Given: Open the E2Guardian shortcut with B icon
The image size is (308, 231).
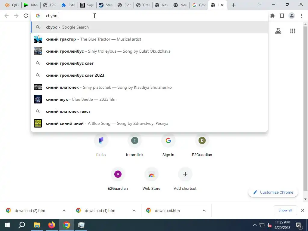Looking at the screenshot, I should [x=118, y=179].
